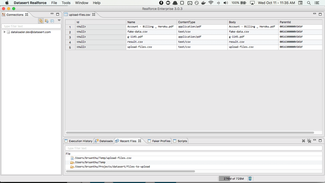This screenshot has width=325, height=183.
Task: Close the Recent Files tab
Action: pos(139,141)
